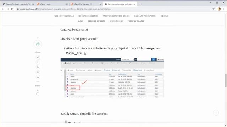Screen dimensions: 227x127
Task: Open a new browser tab
Action: [140, 4]
